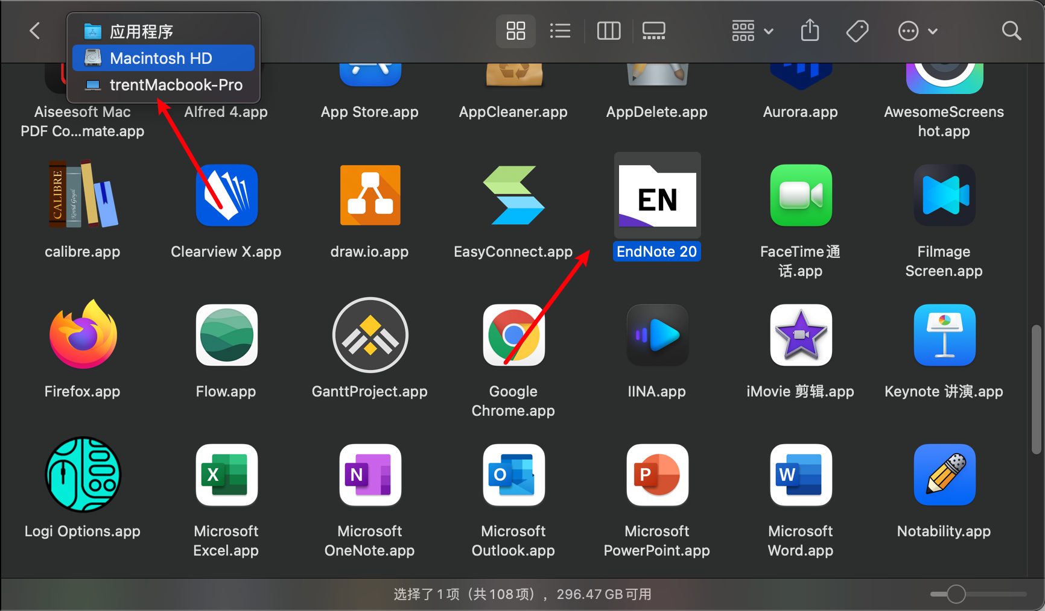Select the Google Chrome.app icon
The image size is (1045, 611).
coord(513,334)
